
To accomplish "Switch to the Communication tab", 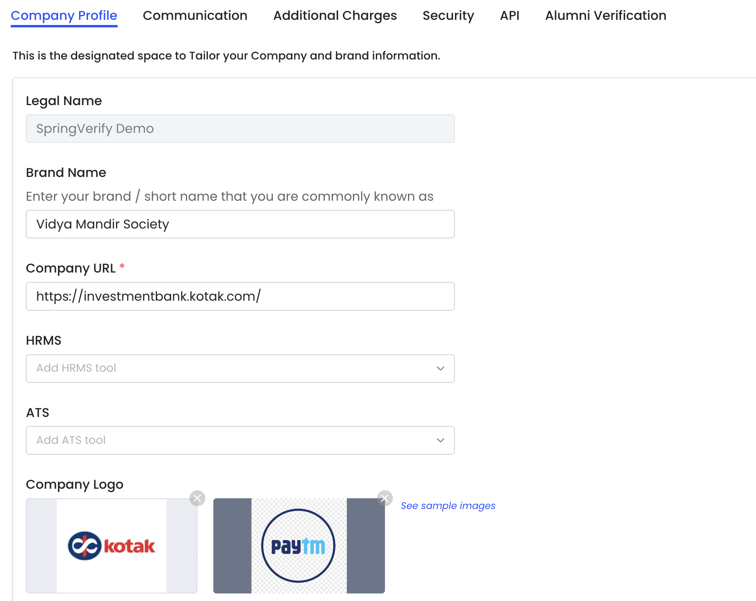I will click(195, 15).
